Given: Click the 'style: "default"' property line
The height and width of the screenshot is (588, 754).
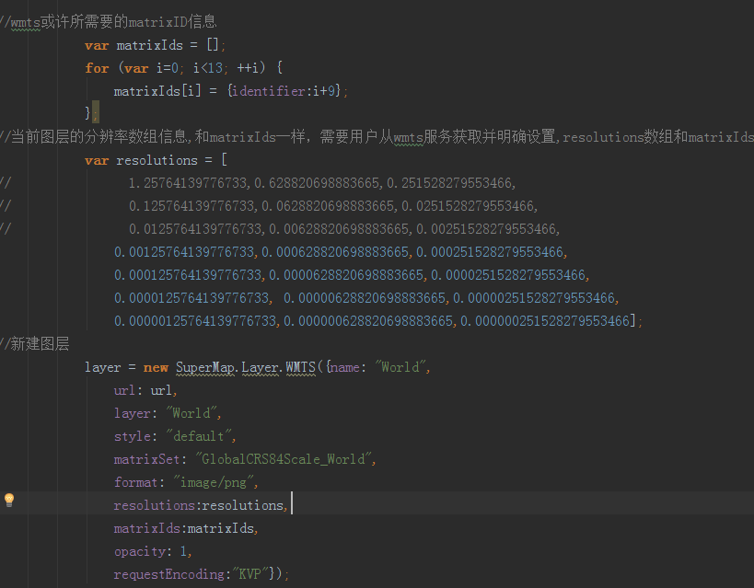Looking at the screenshot, I should click(175, 436).
